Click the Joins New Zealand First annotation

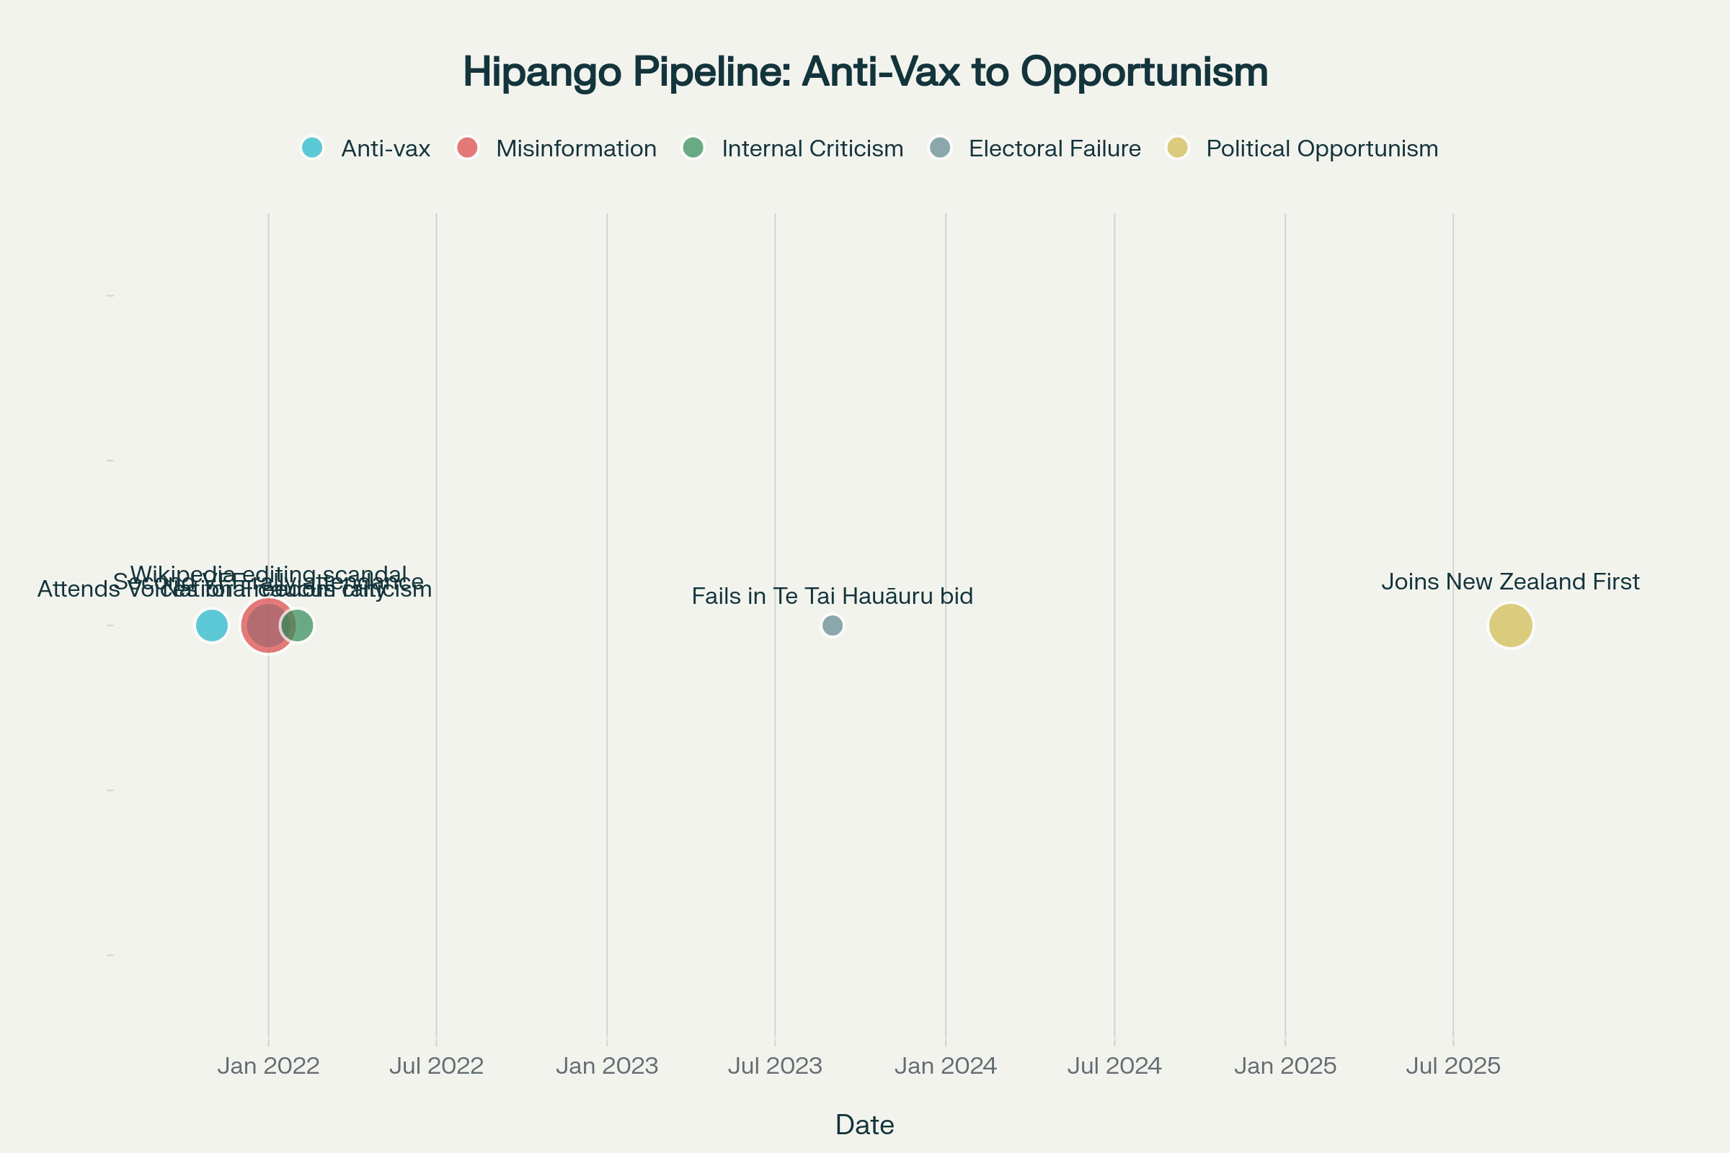1510,582
